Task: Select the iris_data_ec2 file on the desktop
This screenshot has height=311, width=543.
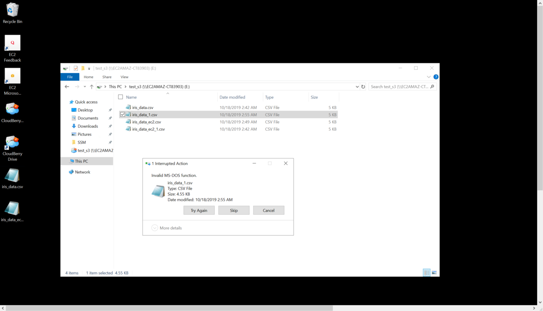Action: 12,211
